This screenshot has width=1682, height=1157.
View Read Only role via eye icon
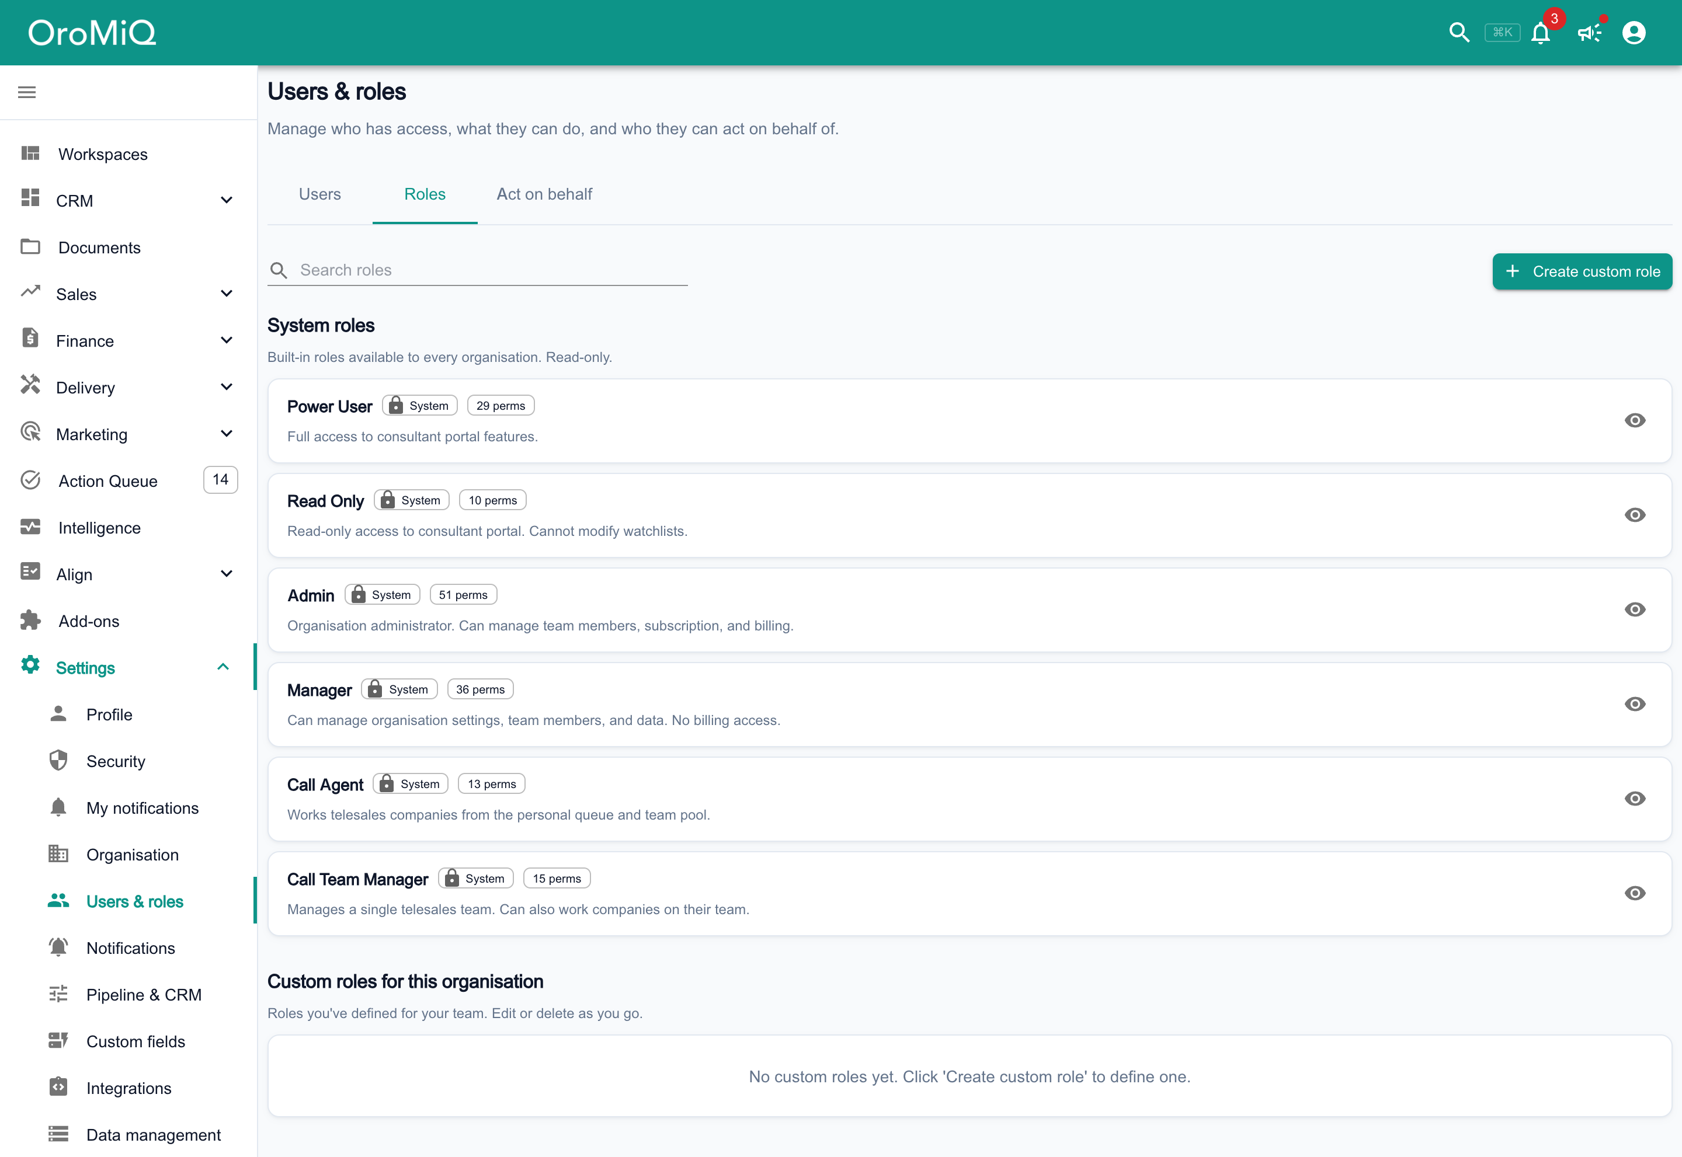1635,515
